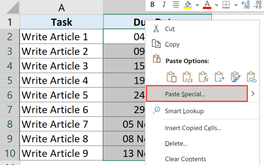Viewport: 264px width, 165px height.
Task: Select due date cell starting with 15
Action: pyautogui.click(x=124, y=66)
